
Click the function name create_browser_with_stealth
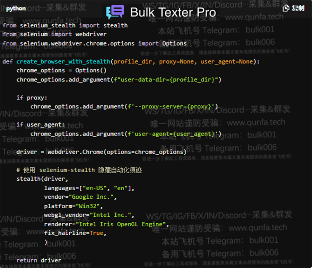coord(63,62)
